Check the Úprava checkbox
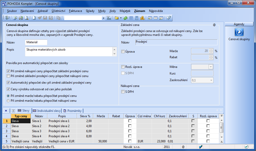 [123, 51]
